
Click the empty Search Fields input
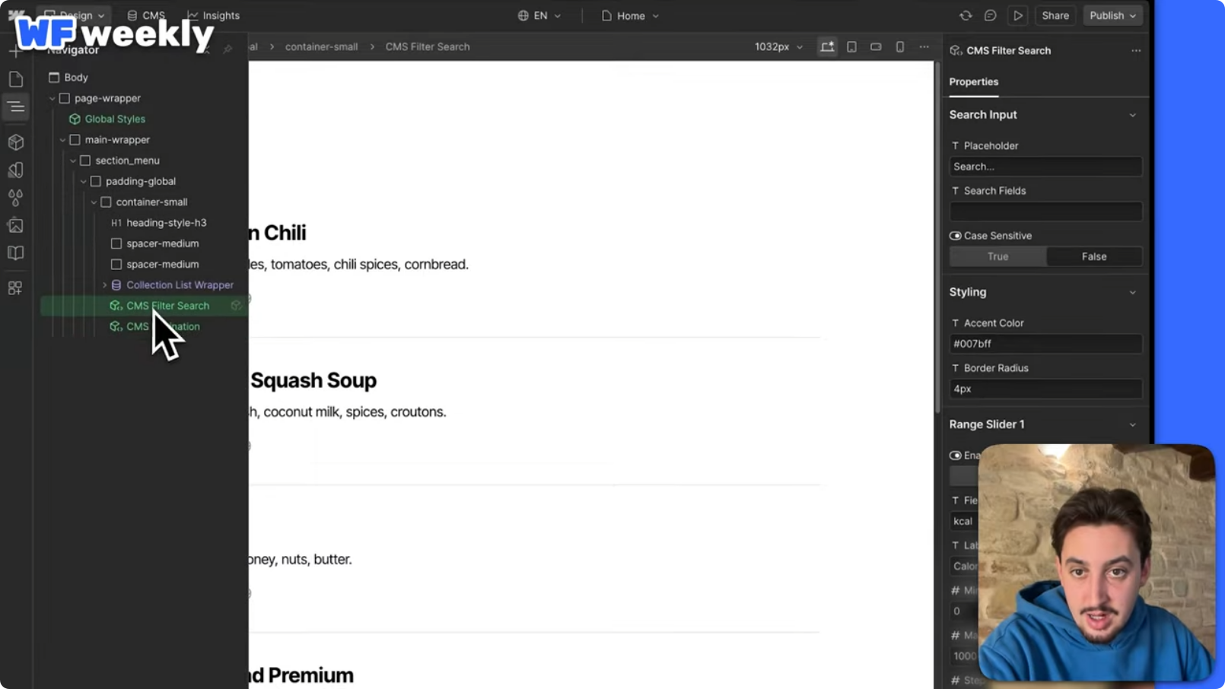pyautogui.click(x=1045, y=211)
